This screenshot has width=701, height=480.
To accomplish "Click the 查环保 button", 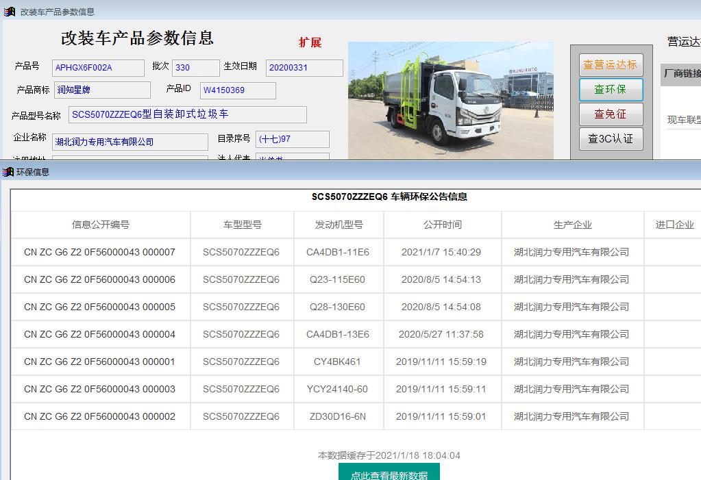I will tap(611, 90).
